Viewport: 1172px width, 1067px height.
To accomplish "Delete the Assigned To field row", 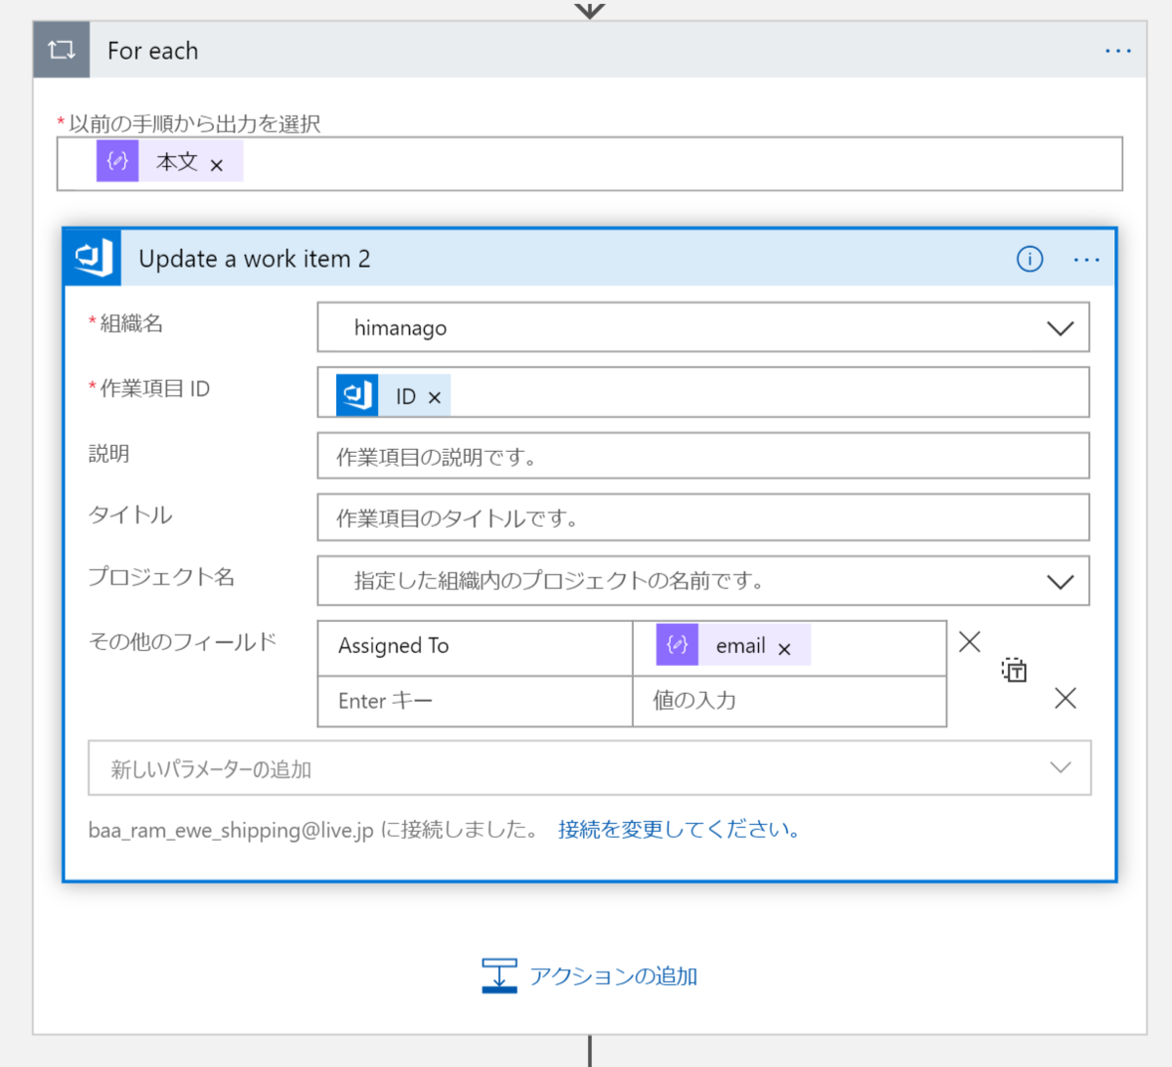I will (x=970, y=641).
